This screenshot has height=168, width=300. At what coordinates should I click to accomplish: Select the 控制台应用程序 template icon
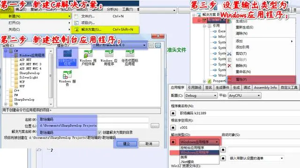pyautogui.click(x=67, y=54)
